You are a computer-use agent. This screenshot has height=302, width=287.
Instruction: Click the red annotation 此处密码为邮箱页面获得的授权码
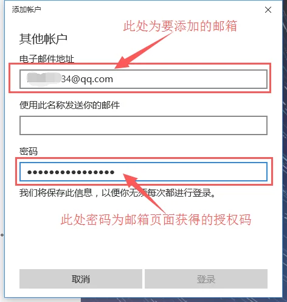[156, 220]
